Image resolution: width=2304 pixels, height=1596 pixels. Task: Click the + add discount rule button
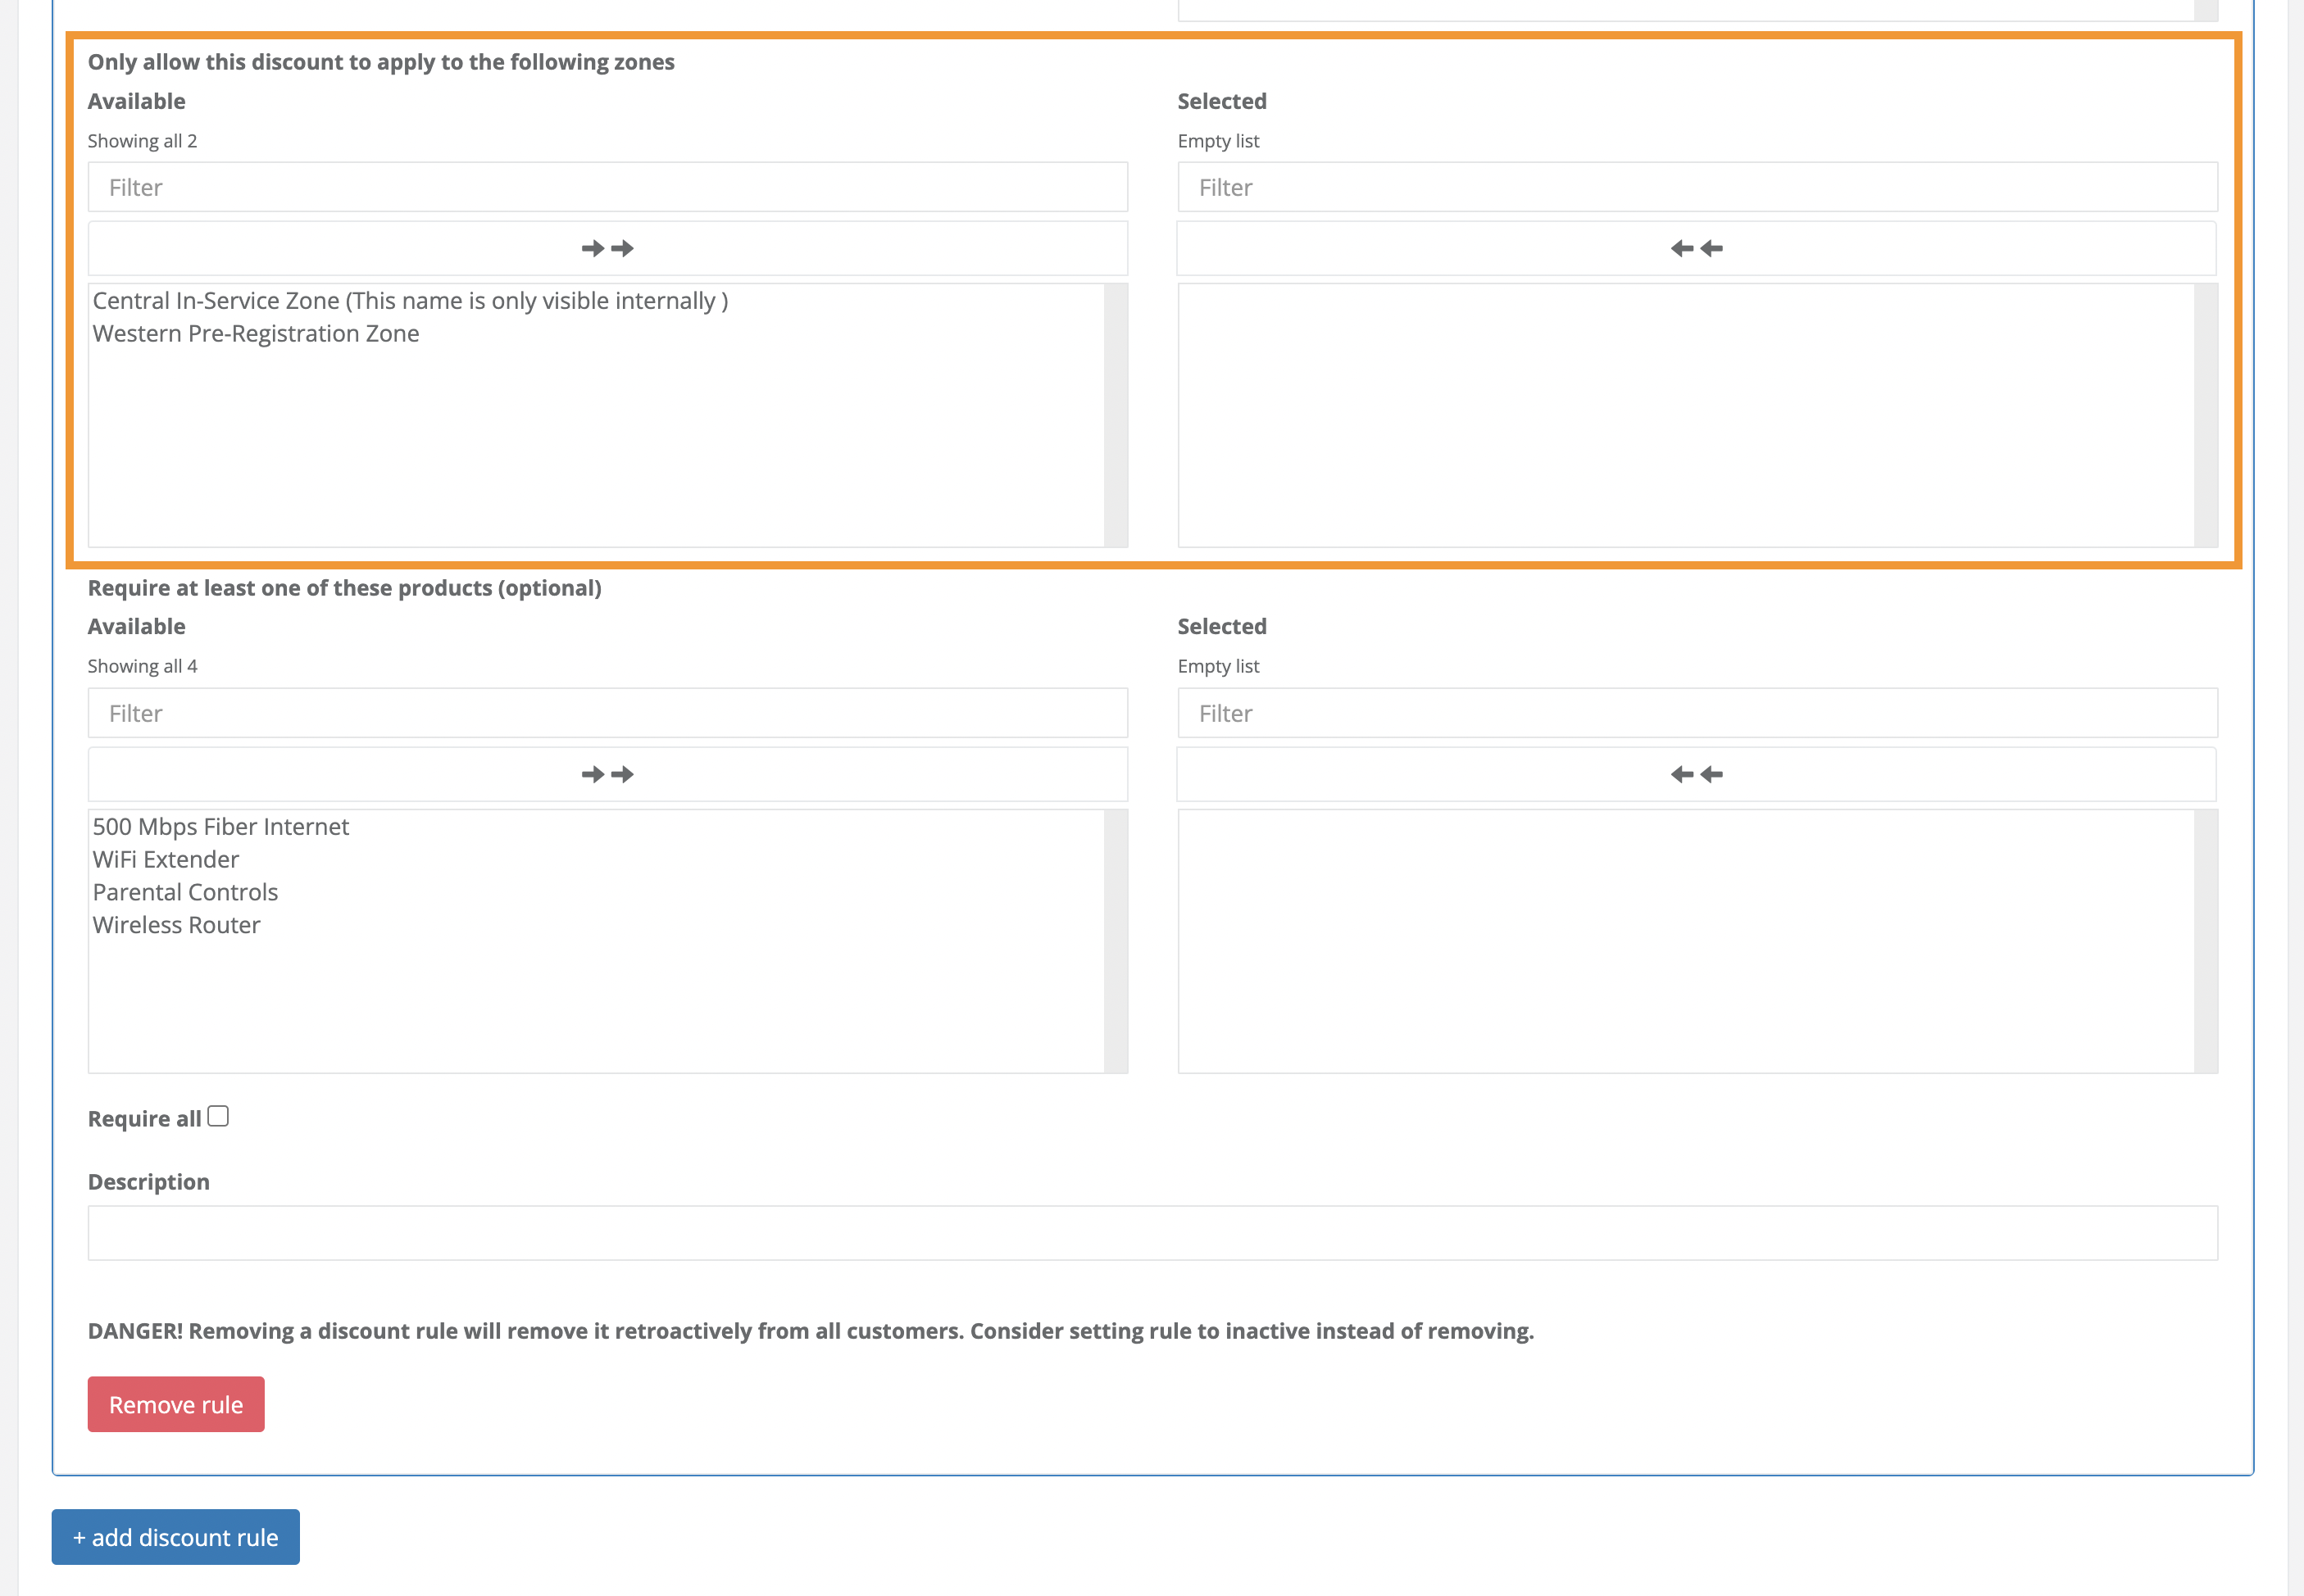175,1537
